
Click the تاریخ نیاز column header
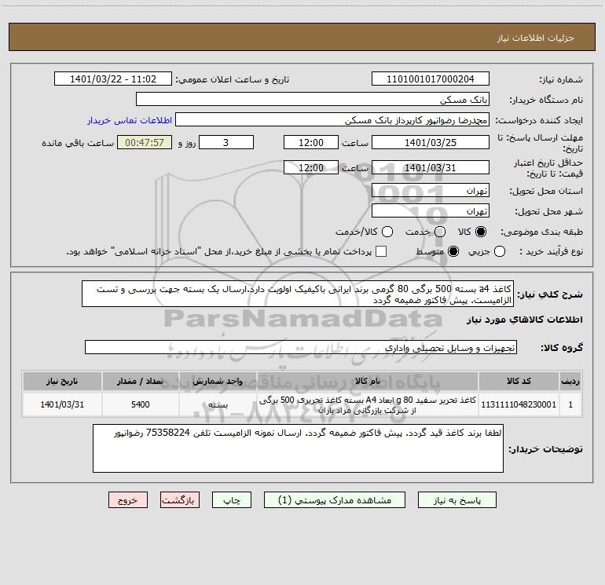click(62, 381)
